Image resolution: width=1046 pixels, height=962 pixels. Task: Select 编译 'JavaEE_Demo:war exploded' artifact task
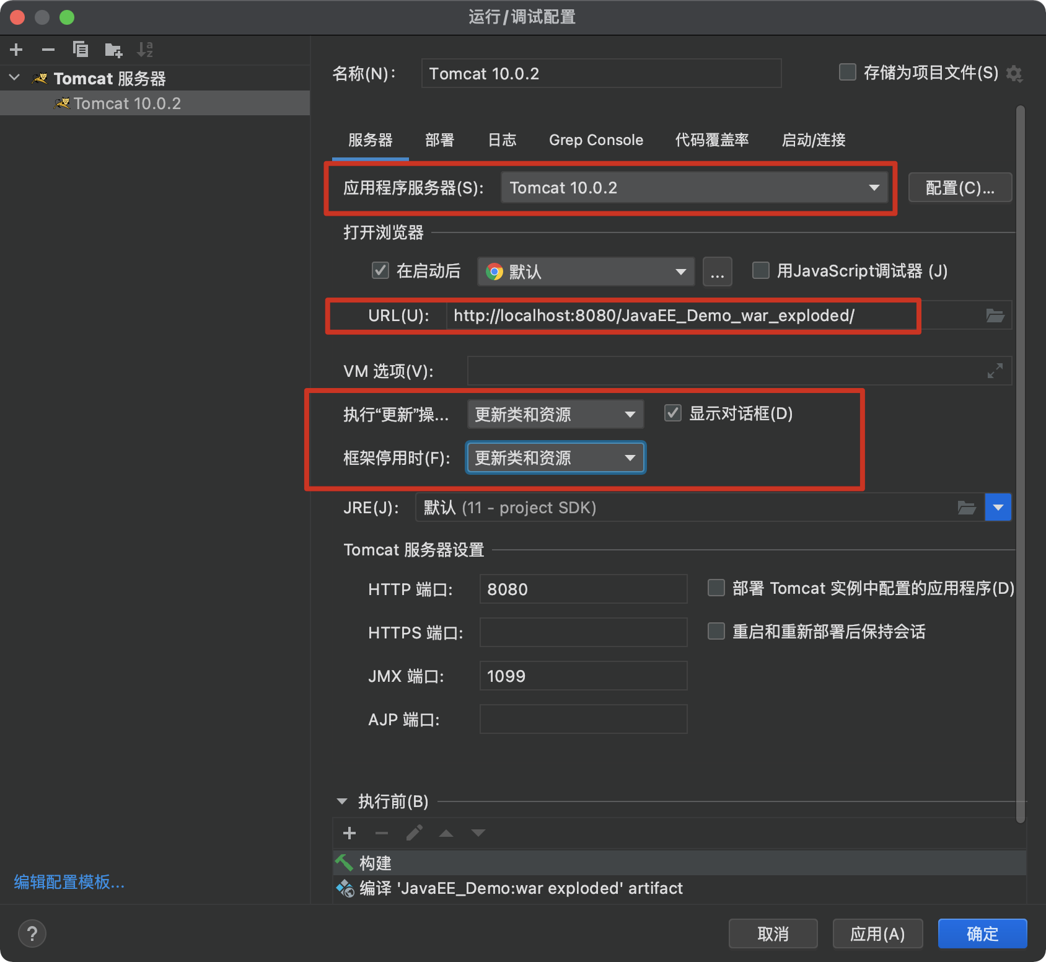(x=680, y=888)
